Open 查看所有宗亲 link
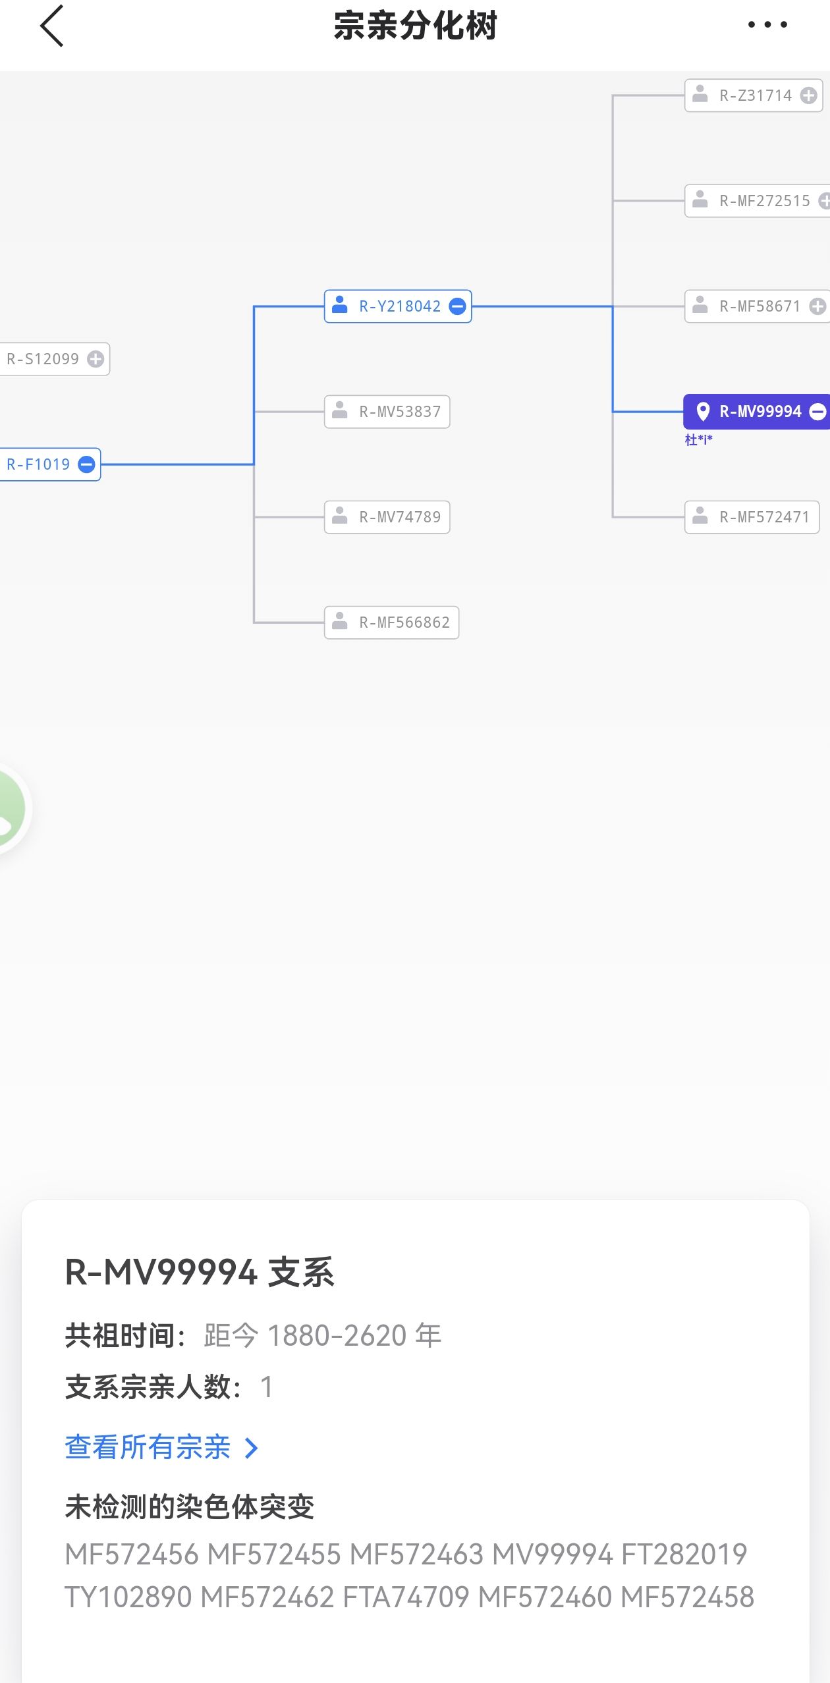830x1683 pixels. pos(148,1447)
